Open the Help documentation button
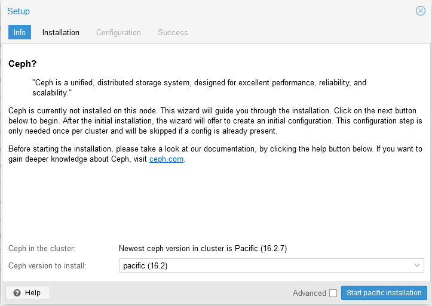 tap(27, 293)
